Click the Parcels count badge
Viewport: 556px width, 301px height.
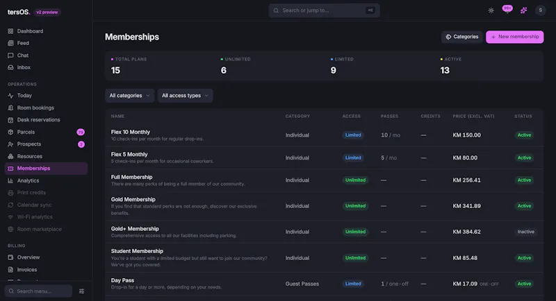(x=81, y=132)
